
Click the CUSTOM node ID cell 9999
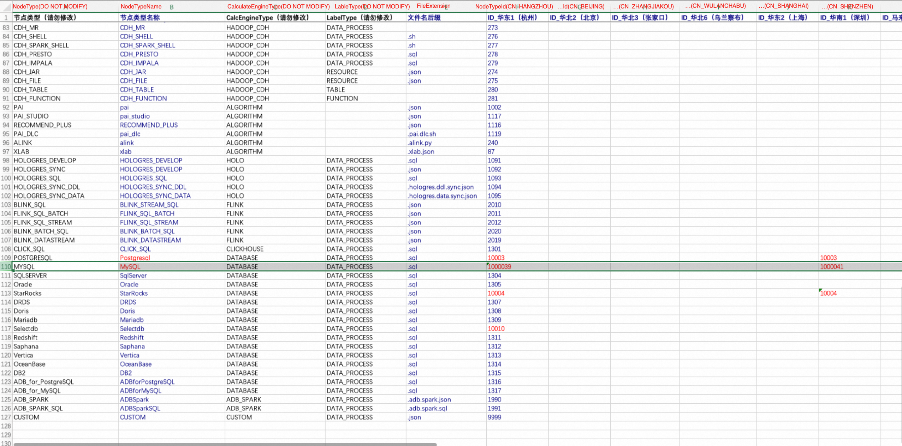[517, 417]
